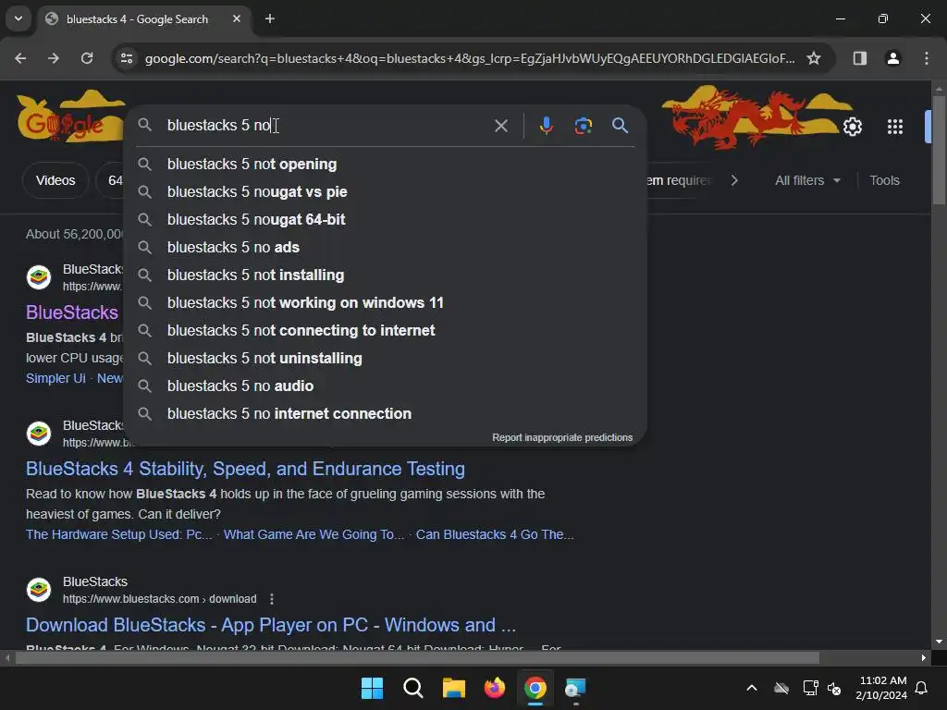Open Chrome side panel icon
The width and height of the screenshot is (947, 710).
[x=859, y=58]
